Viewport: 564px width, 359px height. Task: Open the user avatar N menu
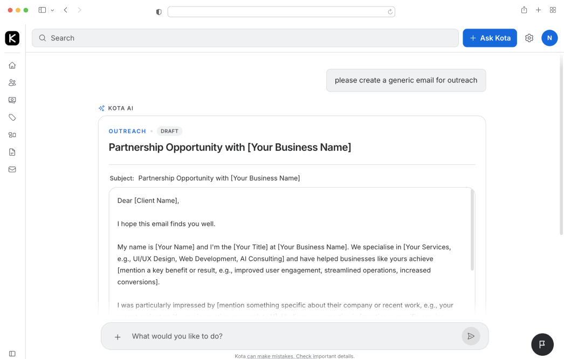549,38
